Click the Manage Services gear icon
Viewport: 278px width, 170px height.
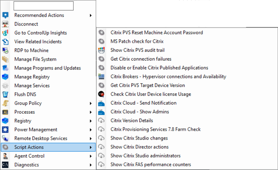pos(5,86)
